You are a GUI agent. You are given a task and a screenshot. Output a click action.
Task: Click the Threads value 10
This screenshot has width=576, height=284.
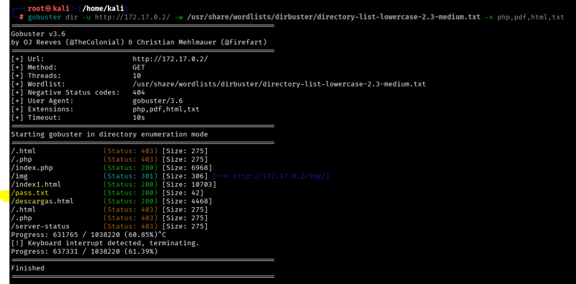click(137, 75)
